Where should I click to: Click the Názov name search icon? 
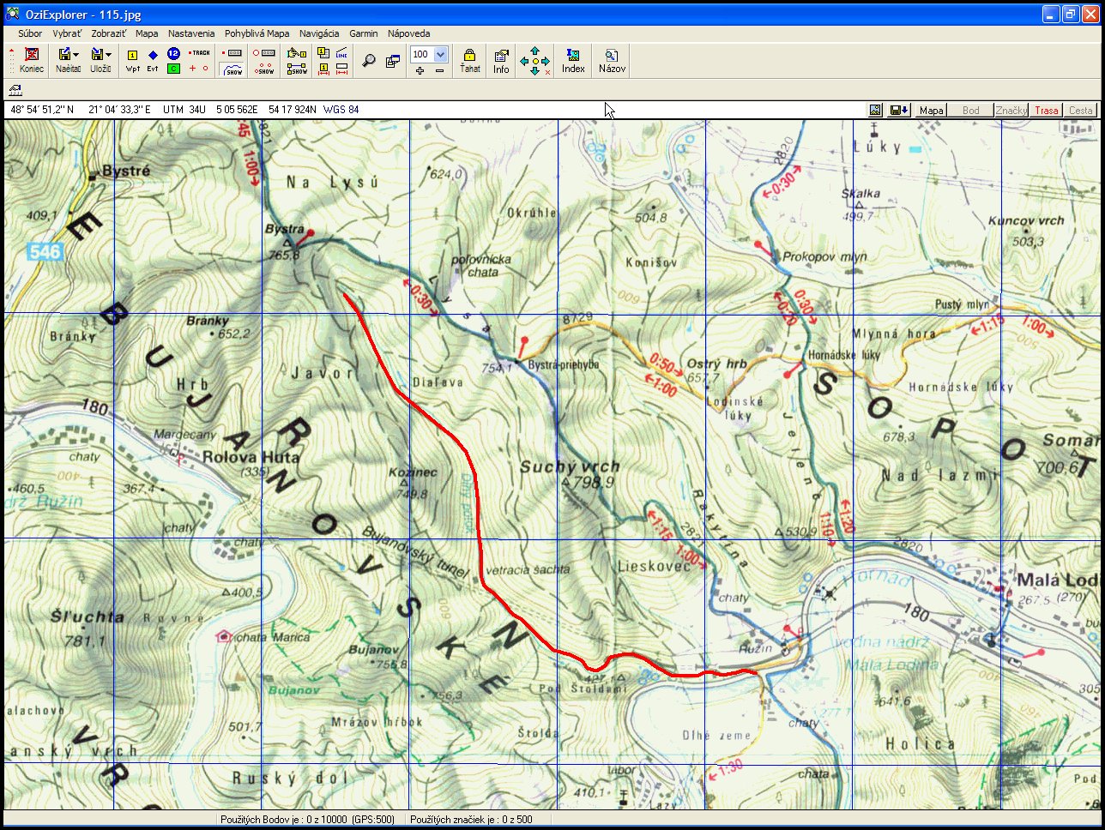612,61
